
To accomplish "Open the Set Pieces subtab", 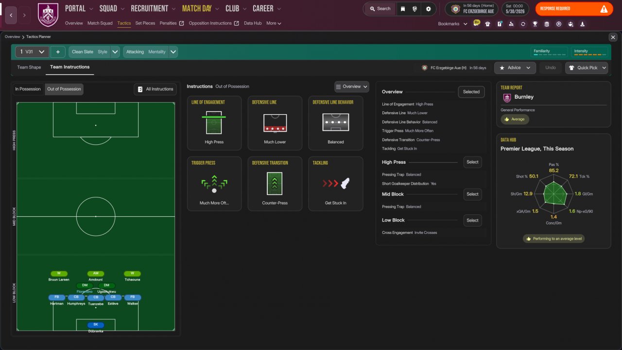I will (x=145, y=23).
